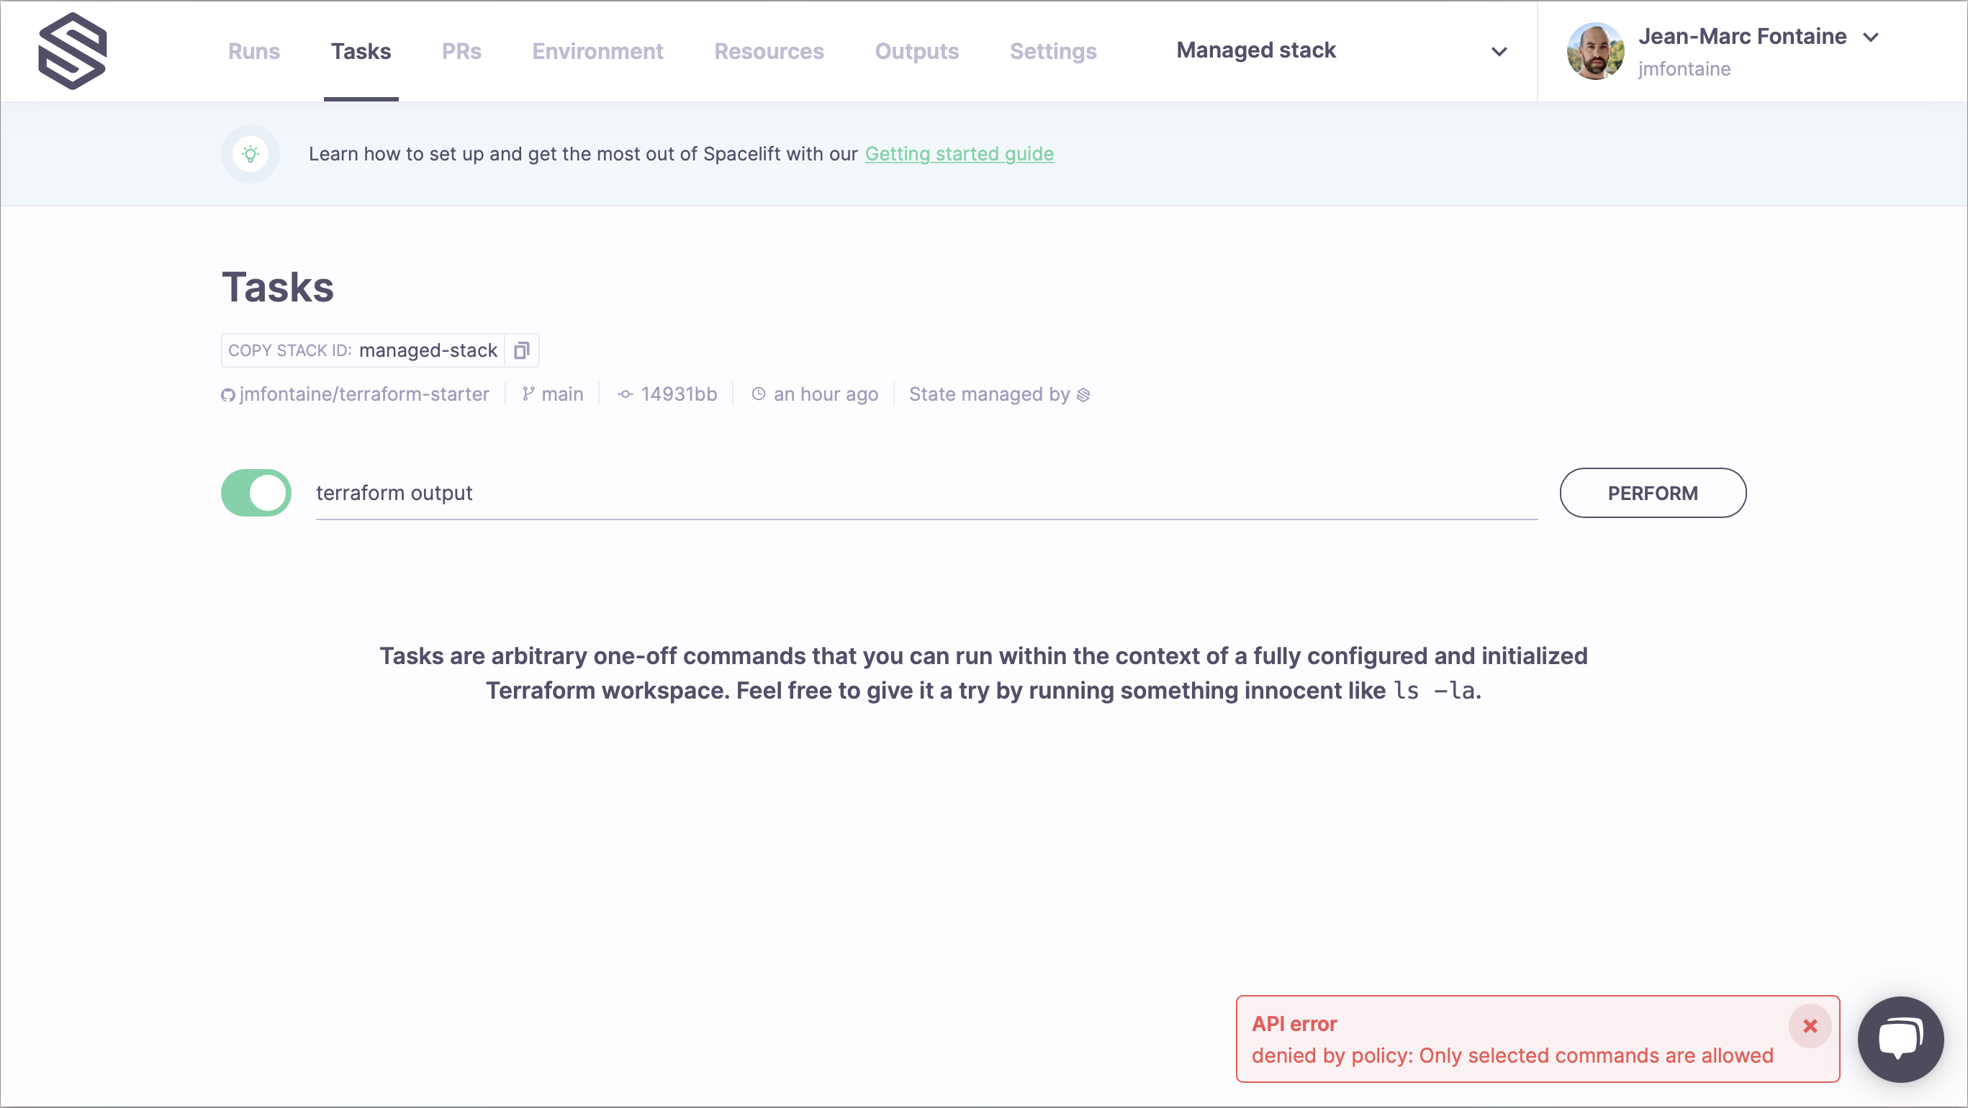Screen dimensions: 1968x1108
Task: Click the GitHub icon beside repository name
Action: [227, 395]
